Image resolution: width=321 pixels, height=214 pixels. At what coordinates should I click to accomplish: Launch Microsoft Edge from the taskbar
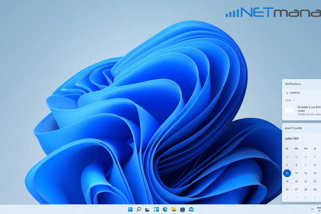(x=165, y=210)
